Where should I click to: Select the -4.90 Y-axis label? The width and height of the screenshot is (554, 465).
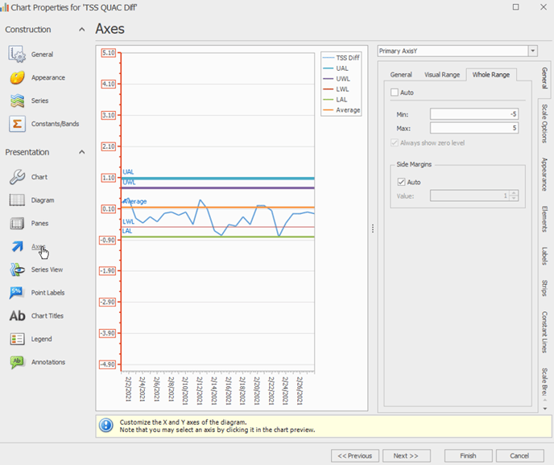pos(108,364)
